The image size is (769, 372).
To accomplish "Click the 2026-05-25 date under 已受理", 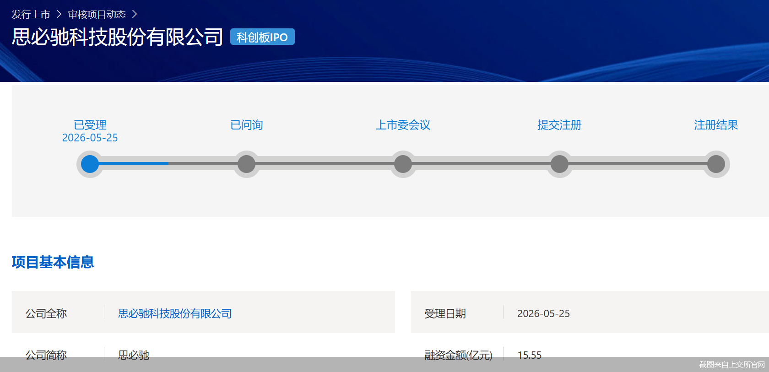I will (x=90, y=138).
